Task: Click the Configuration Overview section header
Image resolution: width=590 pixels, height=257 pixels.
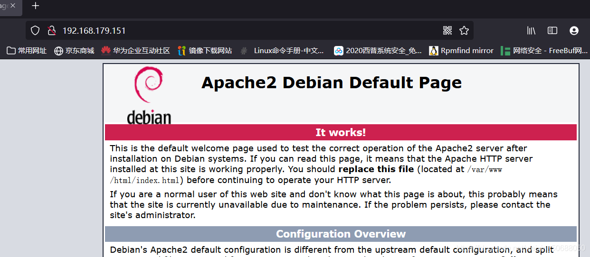Action: tap(341, 234)
